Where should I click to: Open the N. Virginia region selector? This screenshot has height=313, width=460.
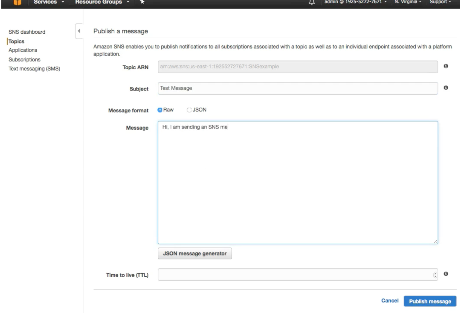[x=408, y=2]
